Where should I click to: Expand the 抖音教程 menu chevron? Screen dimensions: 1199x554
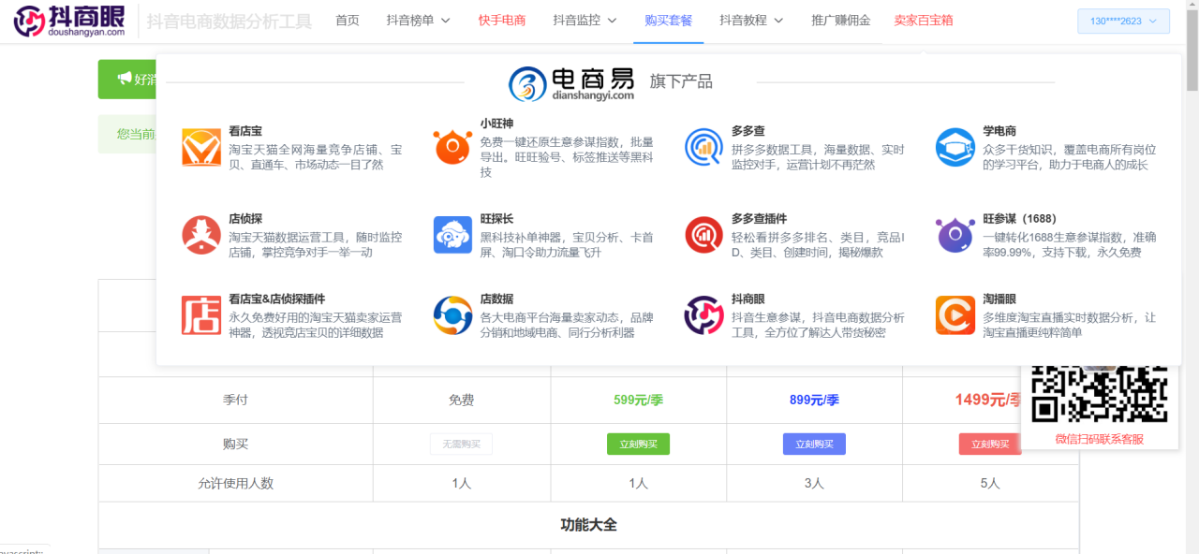coord(751,21)
